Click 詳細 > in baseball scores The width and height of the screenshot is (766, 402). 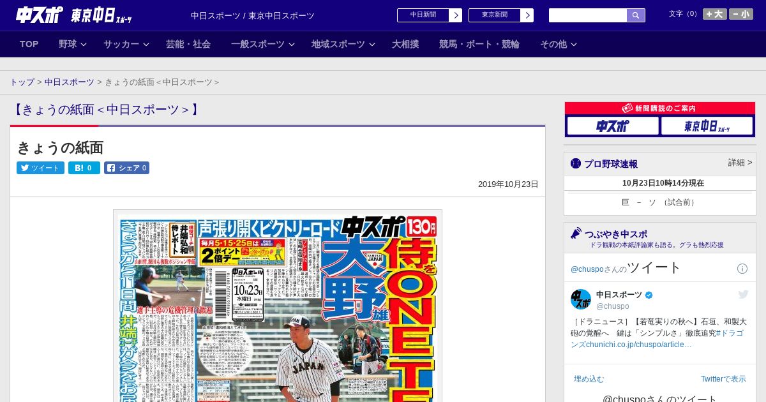pyautogui.click(x=740, y=163)
